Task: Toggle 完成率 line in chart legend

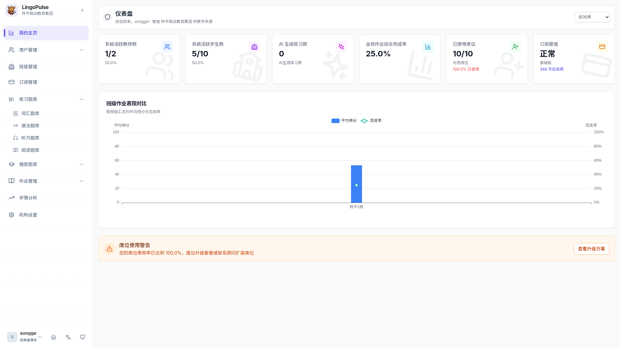Action: (371, 121)
